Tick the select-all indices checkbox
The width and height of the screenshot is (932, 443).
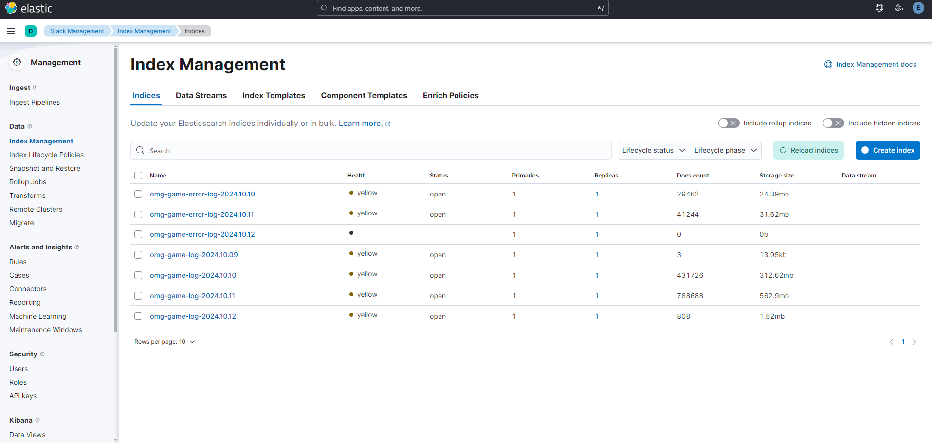pyautogui.click(x=138, y=176)
